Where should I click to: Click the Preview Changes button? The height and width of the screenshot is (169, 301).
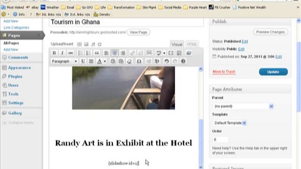point(270,32)
